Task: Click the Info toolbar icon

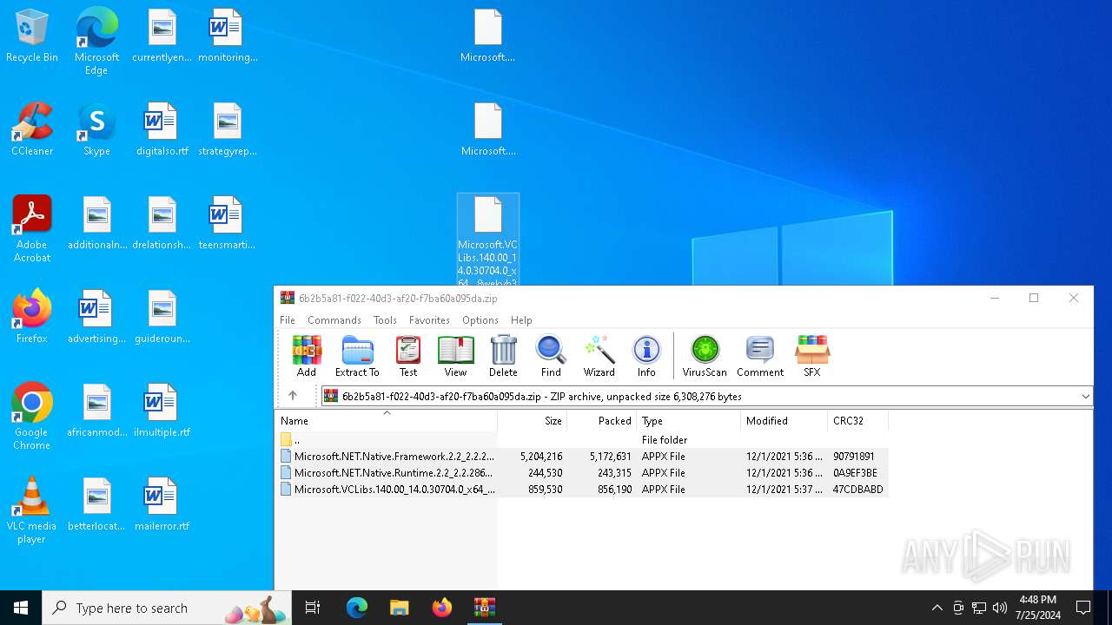Action: pos(646,356)
